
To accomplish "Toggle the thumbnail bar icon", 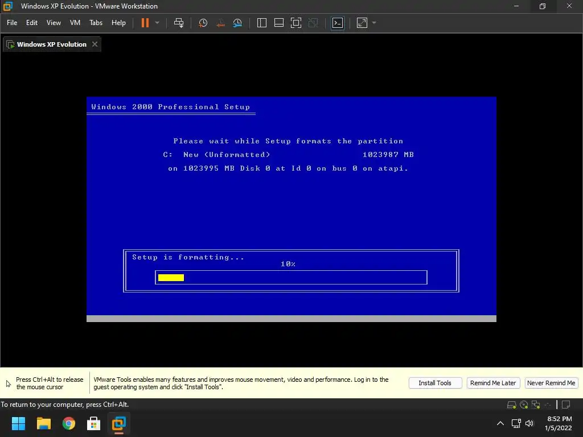I will [x=279, y=23].
